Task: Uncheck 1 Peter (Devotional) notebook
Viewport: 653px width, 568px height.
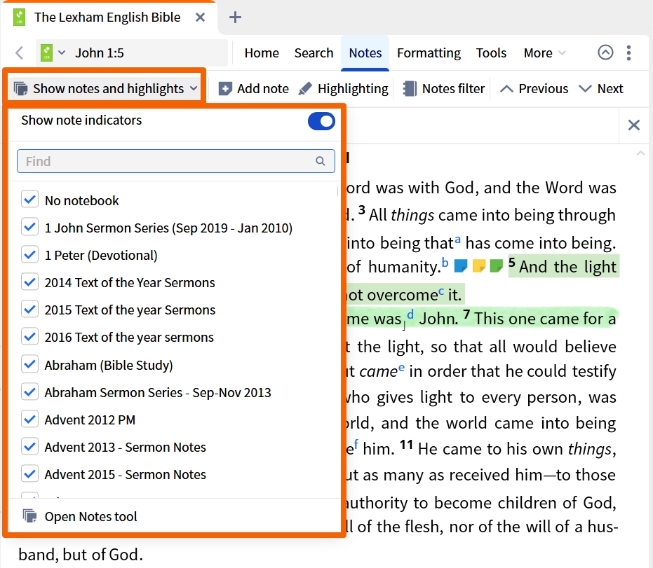Action: [30, 254]
